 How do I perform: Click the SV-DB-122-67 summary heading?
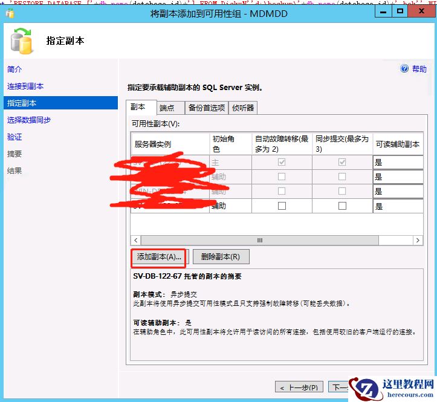tap(187, 276)
